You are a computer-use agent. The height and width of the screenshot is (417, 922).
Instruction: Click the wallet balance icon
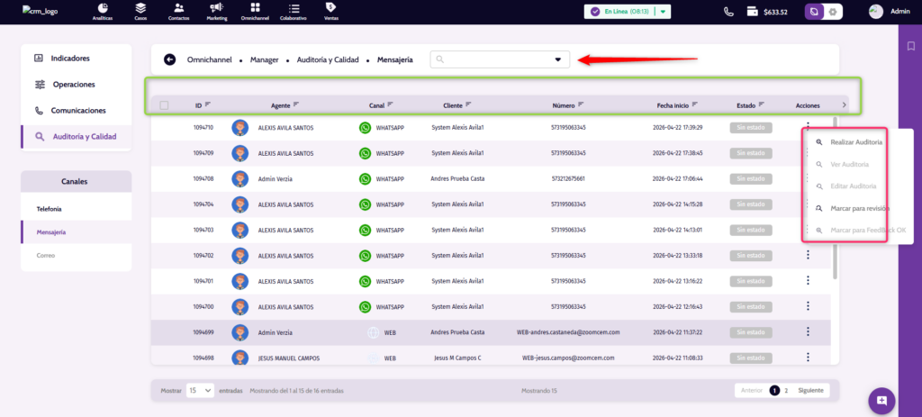pos(752,12)
